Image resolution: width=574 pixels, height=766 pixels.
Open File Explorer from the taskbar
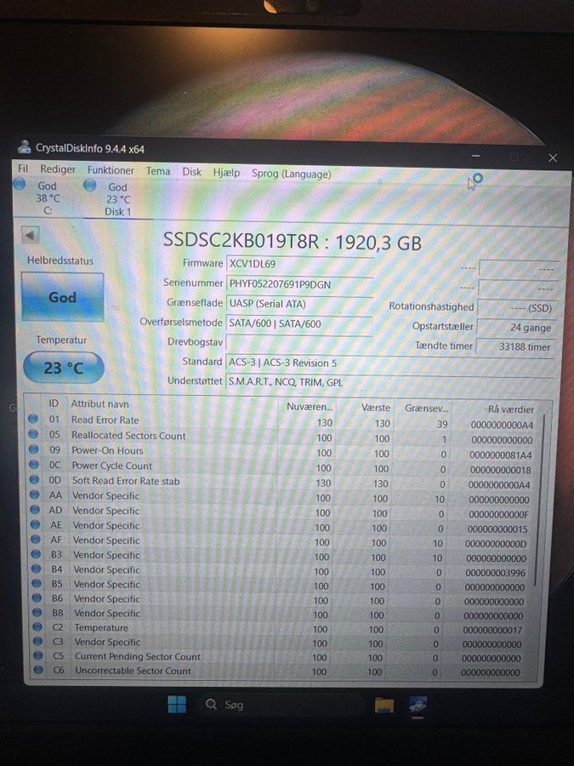384,705
